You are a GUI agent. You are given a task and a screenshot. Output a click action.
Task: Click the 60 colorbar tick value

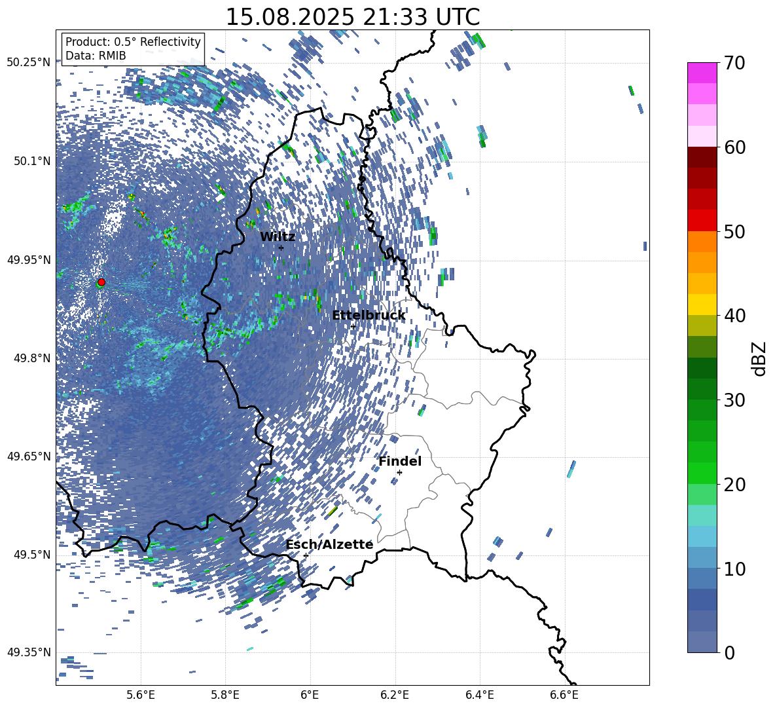coord(734,147)
